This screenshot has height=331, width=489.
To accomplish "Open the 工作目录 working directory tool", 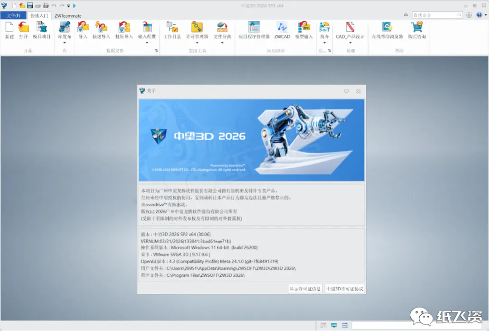I will tap(172, 30).
